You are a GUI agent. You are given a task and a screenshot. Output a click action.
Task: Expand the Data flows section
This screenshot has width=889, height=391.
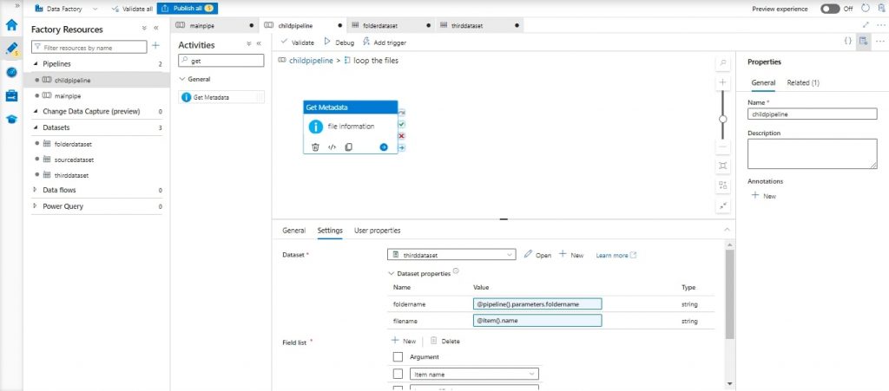pyautogui.click(x=36, y=190)
